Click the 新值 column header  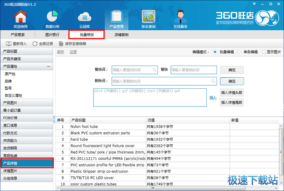pyautogui.click(x=254, y=120)
